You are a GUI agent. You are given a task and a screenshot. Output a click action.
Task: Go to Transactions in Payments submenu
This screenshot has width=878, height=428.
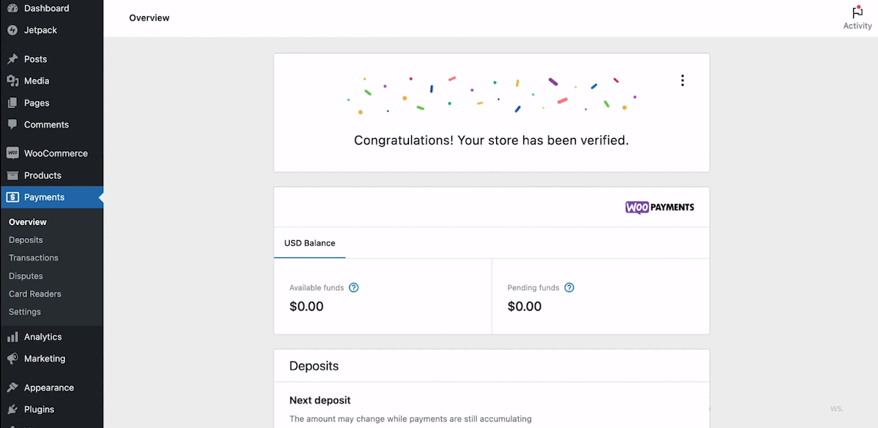(x=34, y=258)
